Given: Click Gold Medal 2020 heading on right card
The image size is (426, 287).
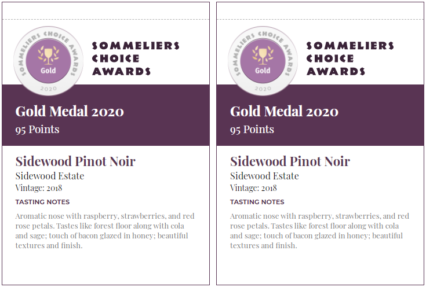Looking at the screenshot, I should (284, 111).
